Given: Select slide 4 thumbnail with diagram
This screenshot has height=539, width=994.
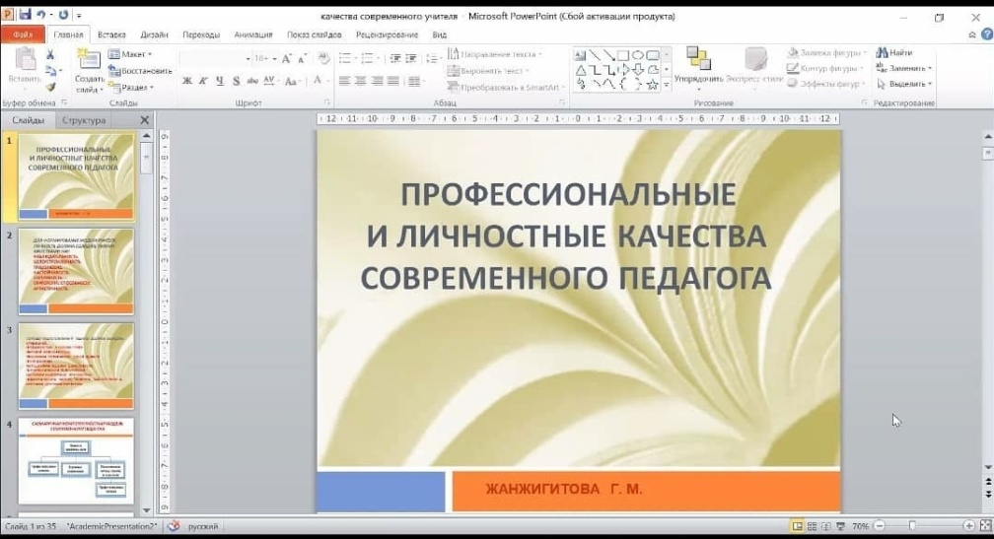Looking at the screenshot, I should pos(76,461).
